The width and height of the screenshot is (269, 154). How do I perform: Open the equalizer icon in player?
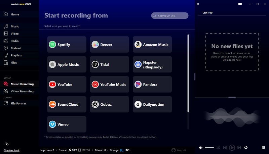point(263,148)
